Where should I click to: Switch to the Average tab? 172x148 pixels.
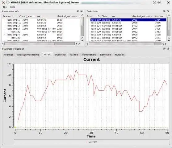pyautogui.click(x=8, y=55)
